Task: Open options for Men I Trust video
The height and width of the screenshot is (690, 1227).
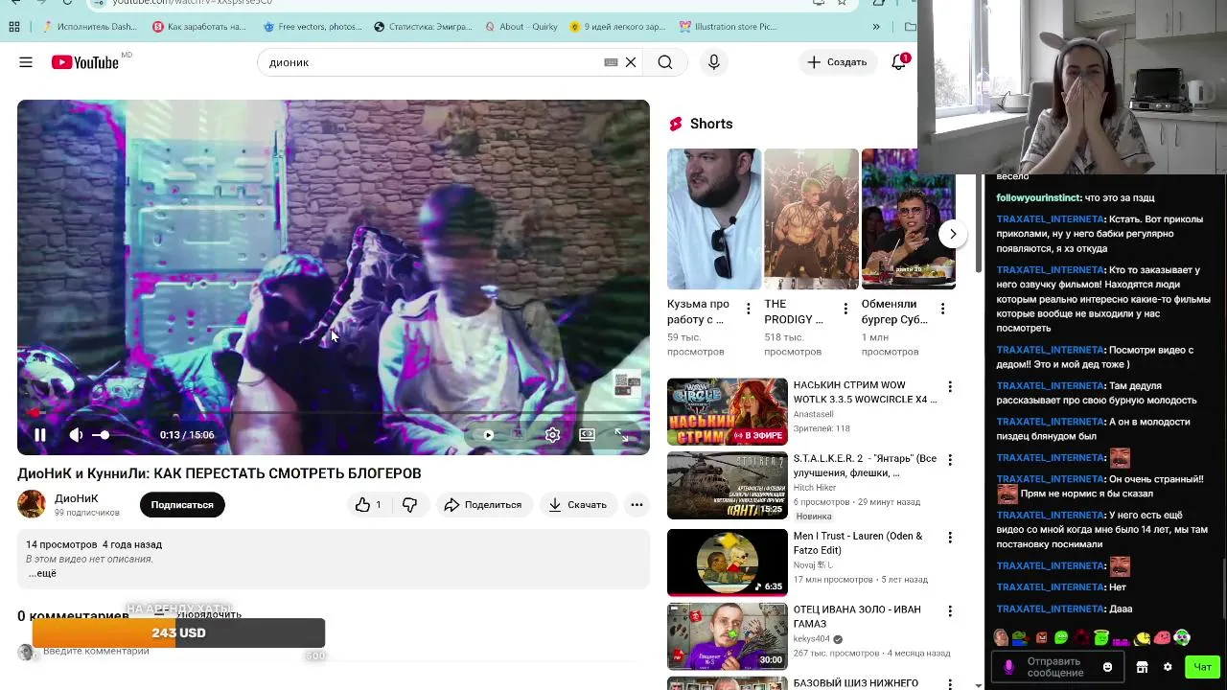Action: [x=950, y=538]
